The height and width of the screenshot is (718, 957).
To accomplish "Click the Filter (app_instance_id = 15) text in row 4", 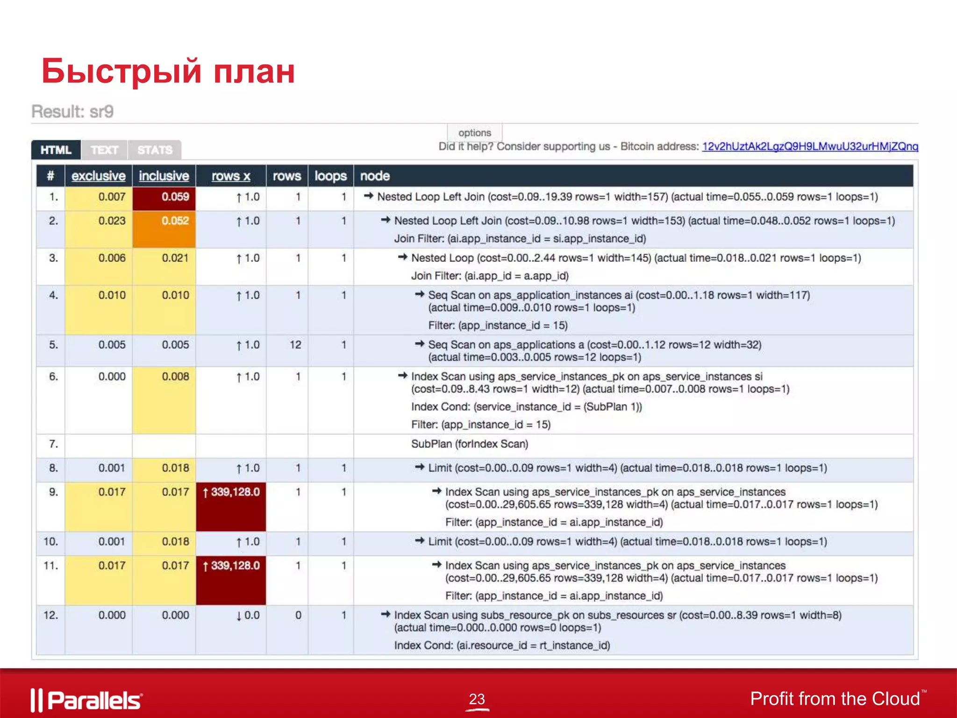I will pos(498,325).
